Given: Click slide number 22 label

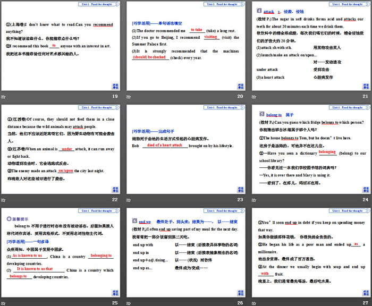Looking at the screenshot, I should tap(115, 200).
